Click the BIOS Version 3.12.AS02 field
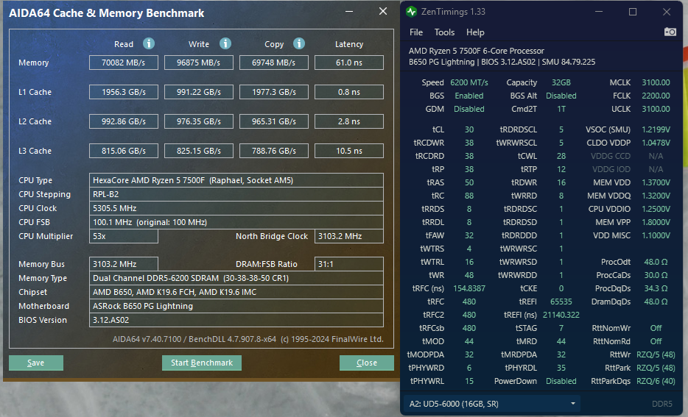This screenshot has width=688, height=417. click(236, 320)
